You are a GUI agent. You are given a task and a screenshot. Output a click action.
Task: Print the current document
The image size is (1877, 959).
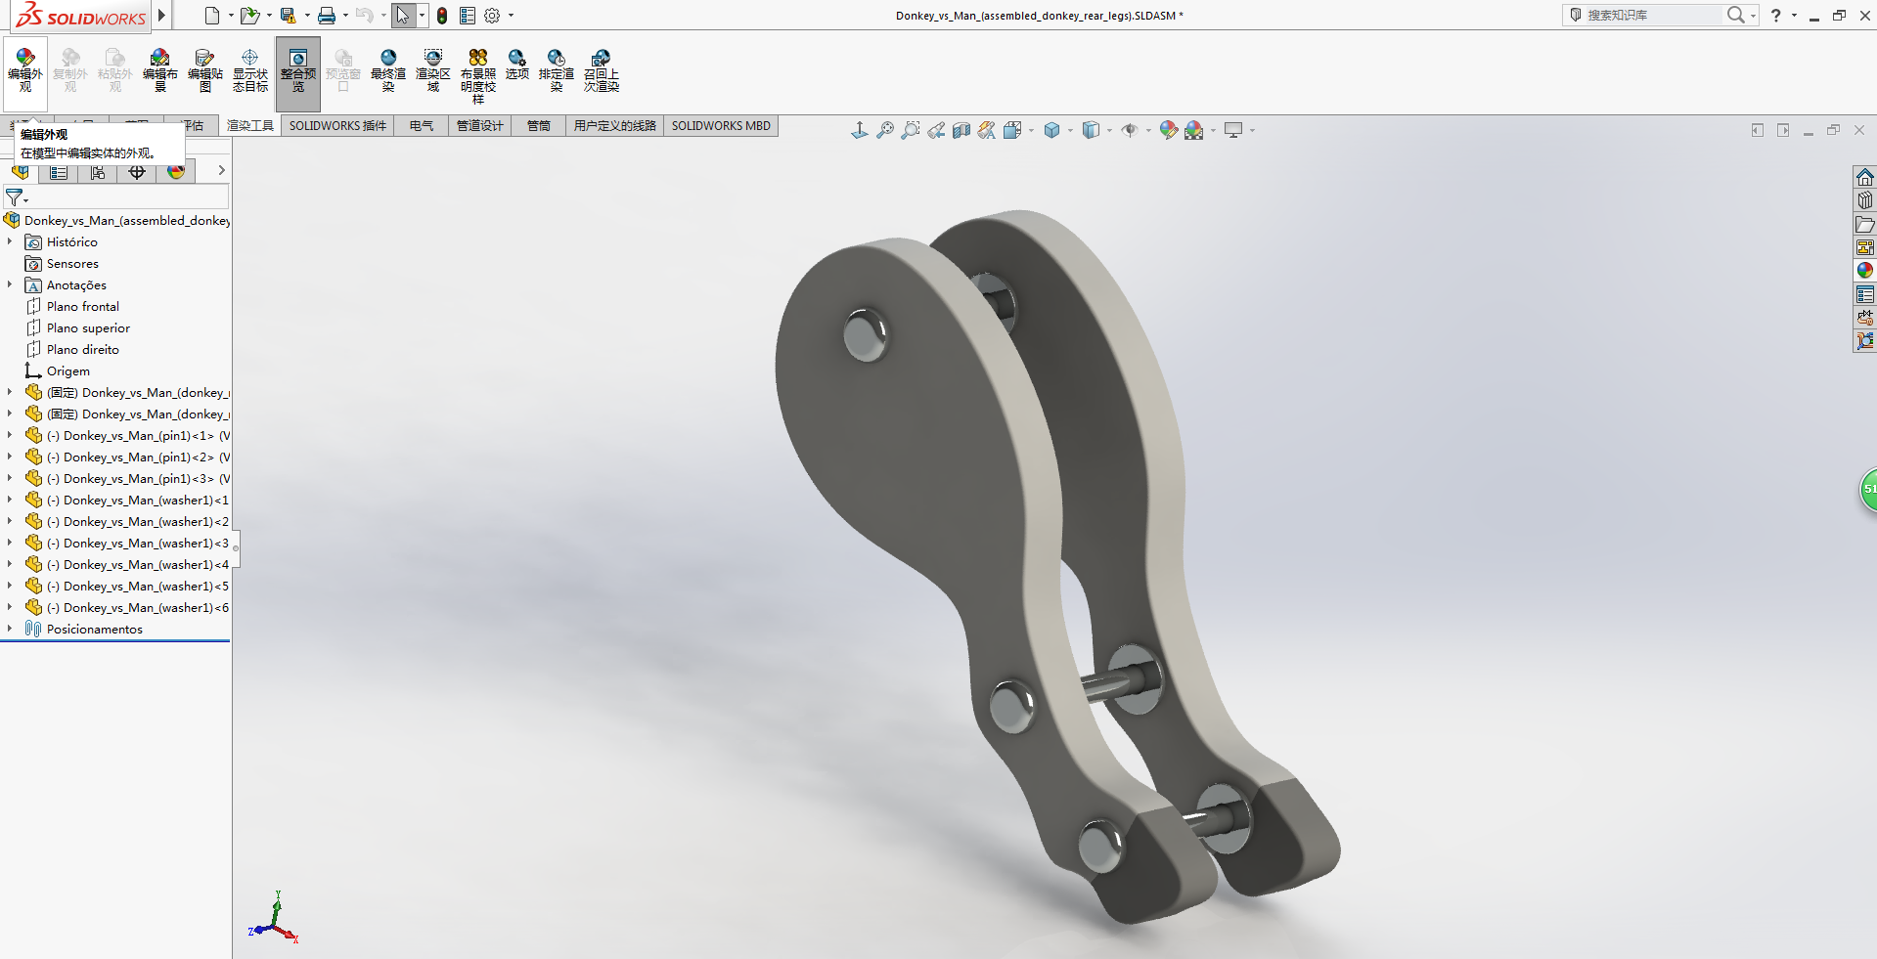pyautogui.click(x=327, y=16)
